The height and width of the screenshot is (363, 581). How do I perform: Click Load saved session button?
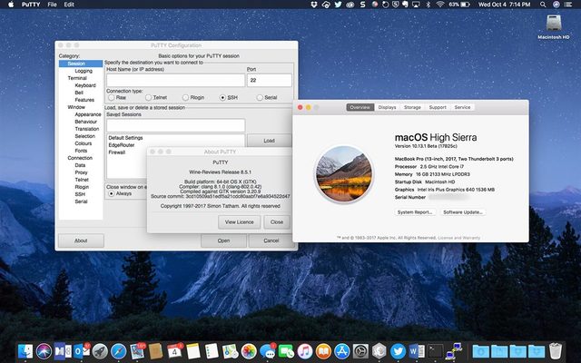tap(269, 141)
